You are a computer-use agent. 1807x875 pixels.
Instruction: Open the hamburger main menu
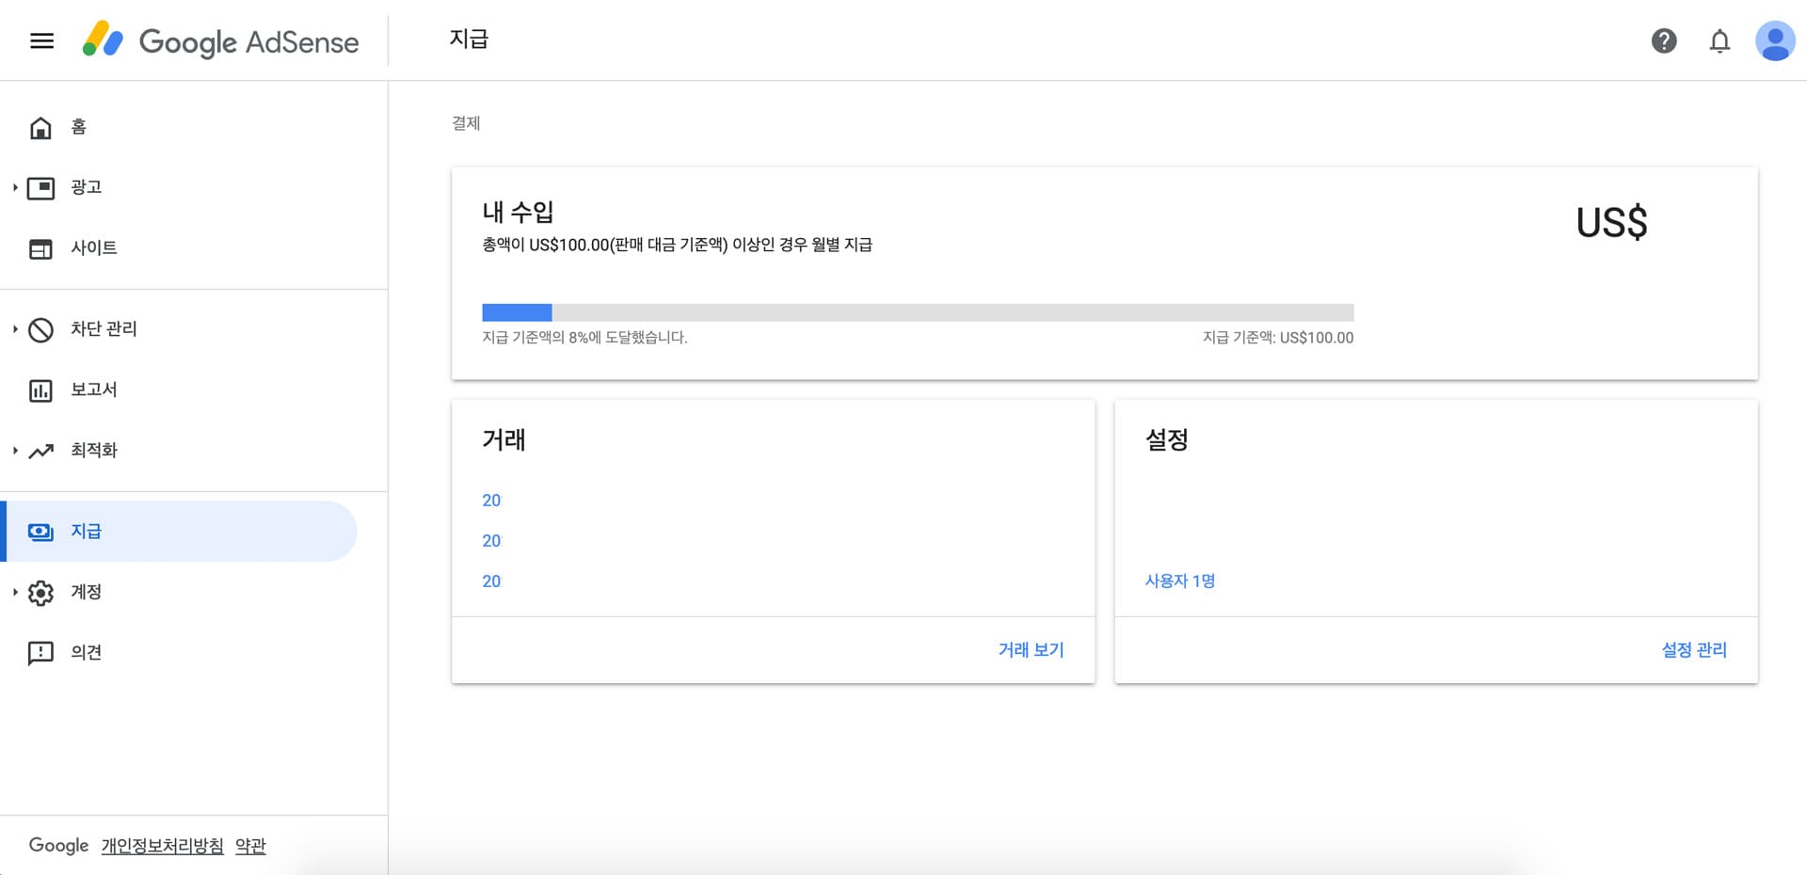point(41,40)
